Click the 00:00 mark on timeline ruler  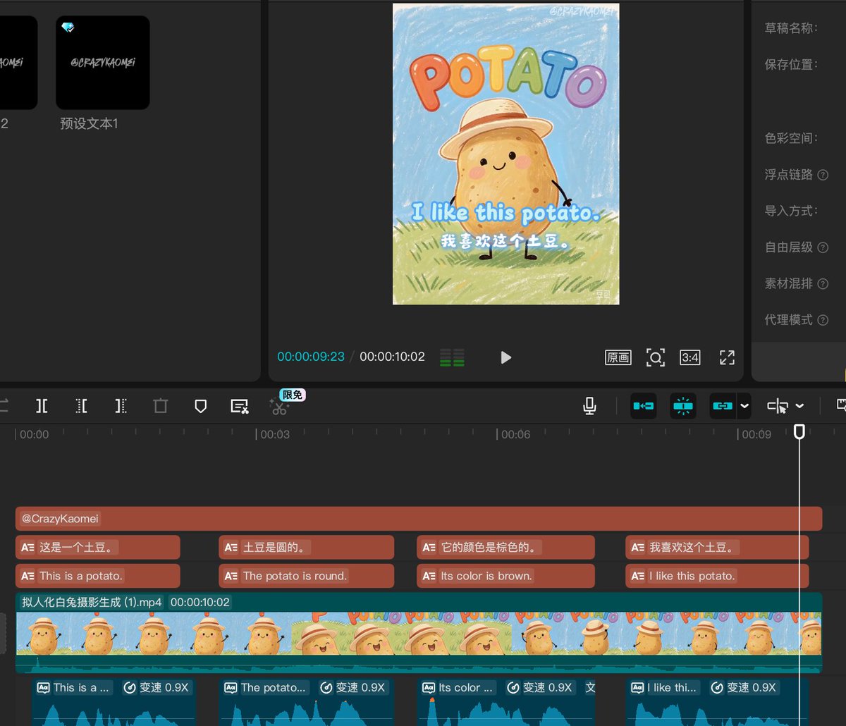click(x=34, y=434)
